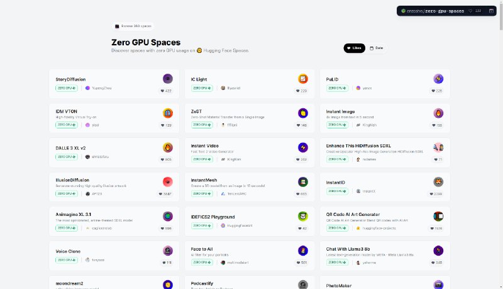
Task: Click the TencentARC author on InstantMesh
Action: point(237,194)
